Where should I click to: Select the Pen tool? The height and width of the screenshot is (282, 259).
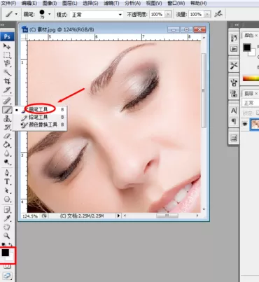click(7, 173)
